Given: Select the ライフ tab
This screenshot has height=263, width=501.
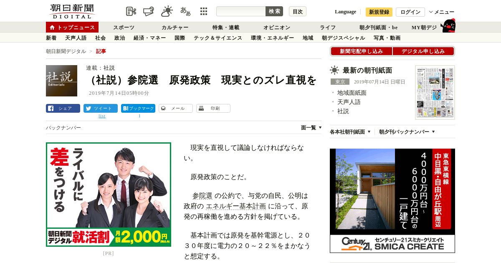Looking at the screenshot, I should (328, 28).
